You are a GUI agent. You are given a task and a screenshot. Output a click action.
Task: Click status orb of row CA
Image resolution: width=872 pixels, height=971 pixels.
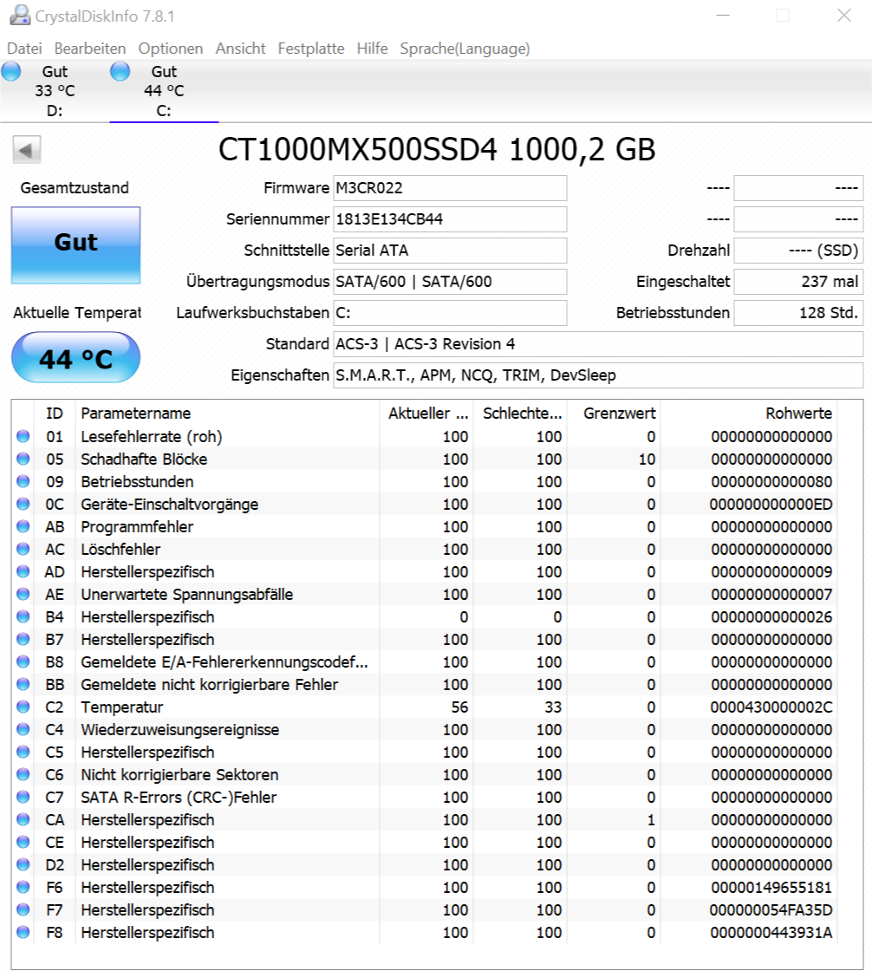(23, 819)
